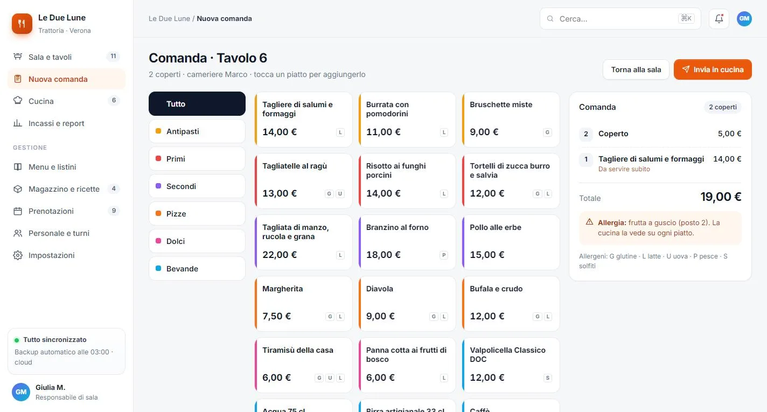The width and height of the screenshot is (767, 412).
Task: Click the Personale e turni people icon
Action: click(18, 233)
